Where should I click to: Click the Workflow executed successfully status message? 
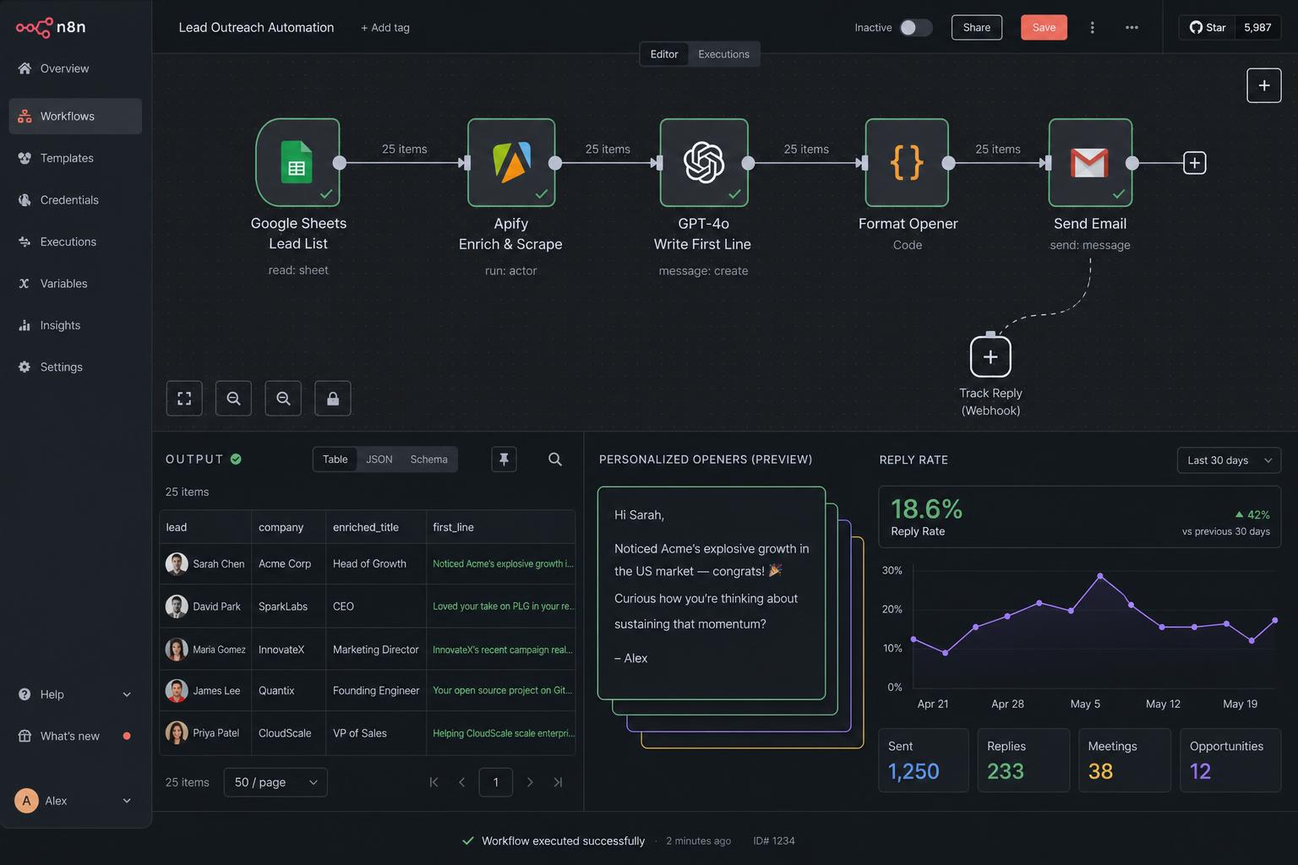563,841
